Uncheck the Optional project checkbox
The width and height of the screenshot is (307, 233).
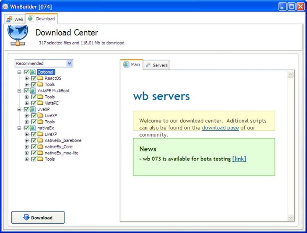pyautogui.click(x=26, y=72)
